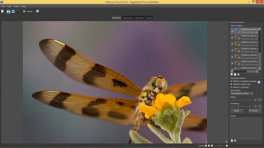The width and height of the screenshot is (264, 148).
Task: Click refresh icon under Outputs panel
Action: pyautogui.click(x=235, y=141)
